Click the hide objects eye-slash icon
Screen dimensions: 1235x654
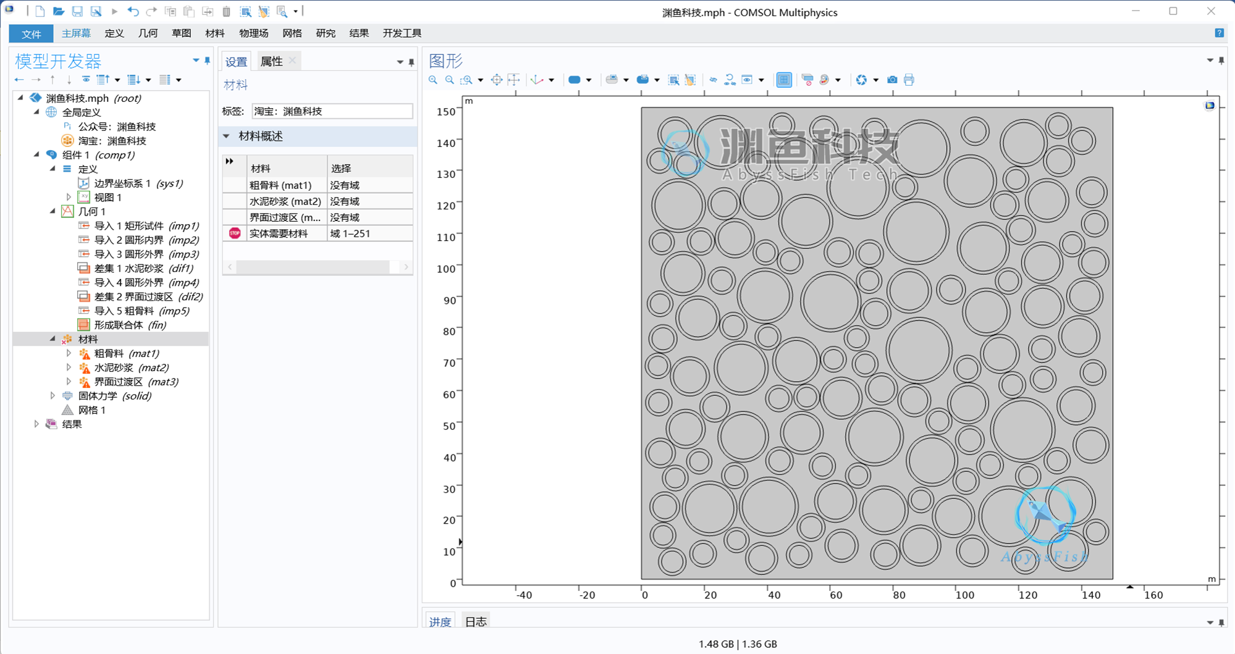[713, 80]
